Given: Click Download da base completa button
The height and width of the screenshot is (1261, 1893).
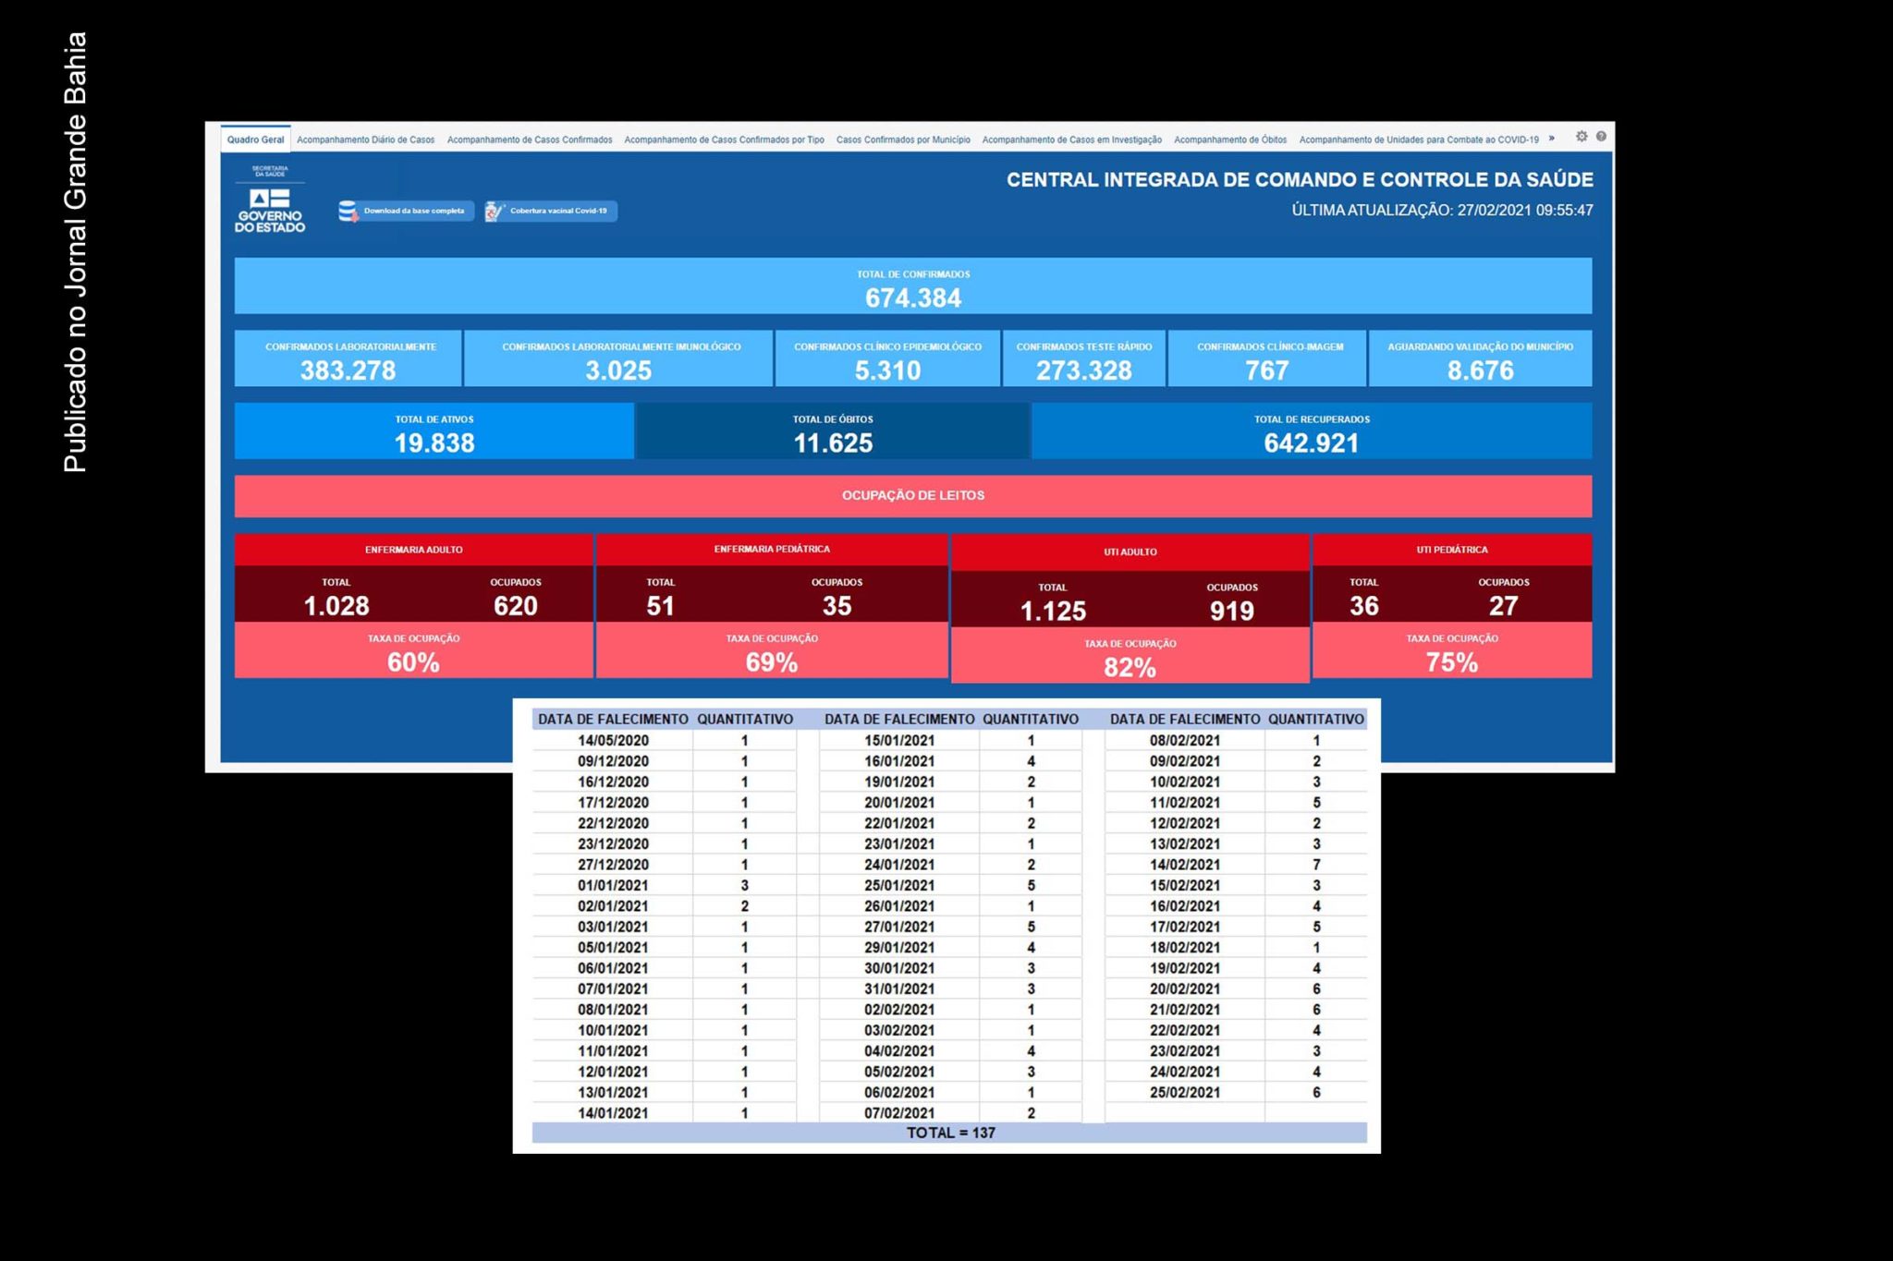Looking at the screenshot, I should 407,212.
